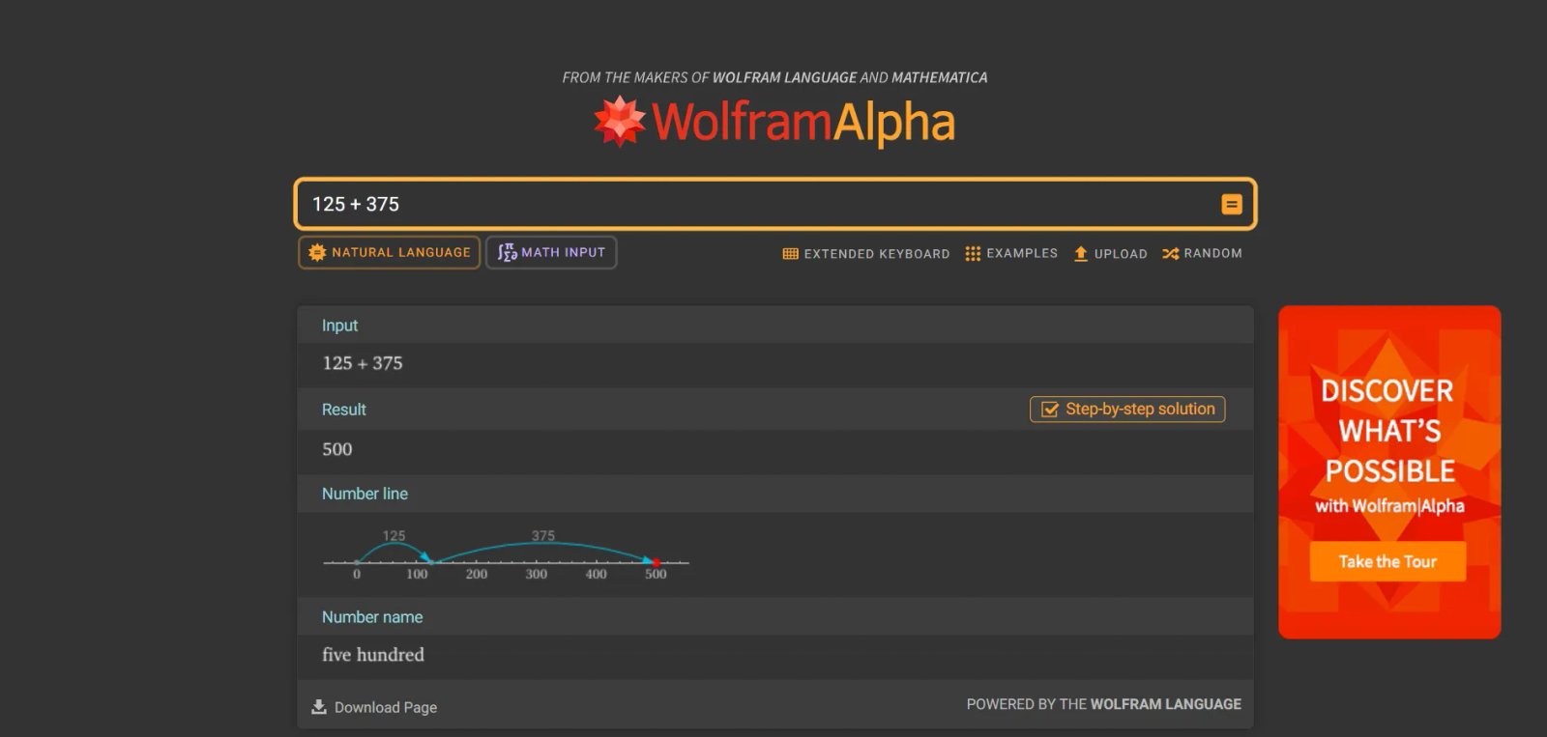Open the Step-by-step solution

coord(1127,409)
